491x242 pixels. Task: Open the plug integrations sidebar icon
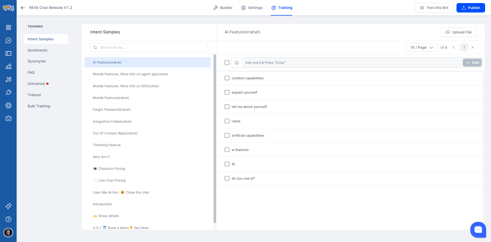tap(8, 92)
